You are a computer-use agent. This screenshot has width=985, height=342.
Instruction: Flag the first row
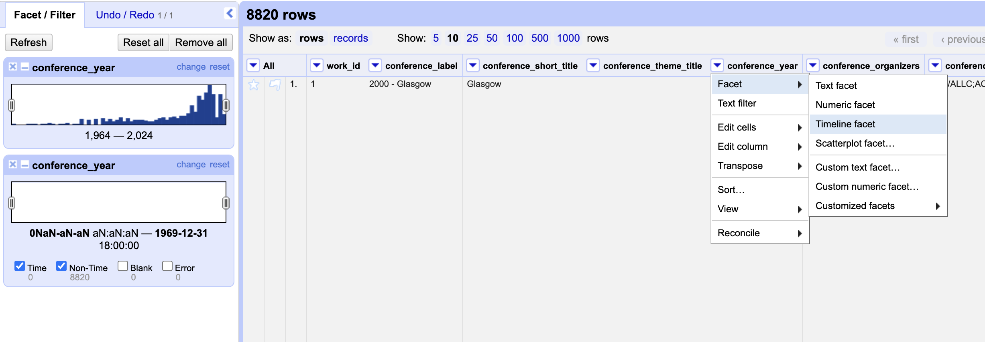275,84
